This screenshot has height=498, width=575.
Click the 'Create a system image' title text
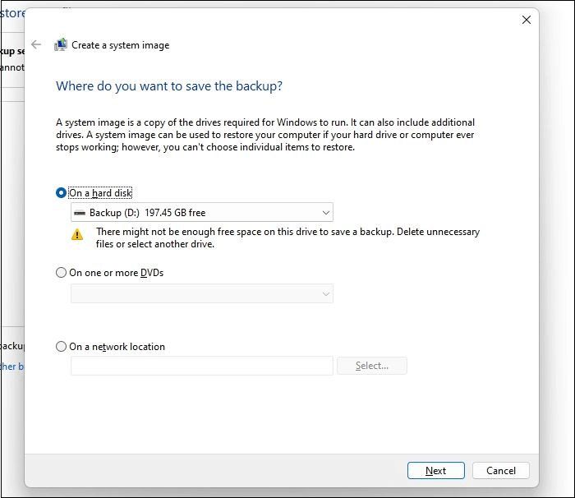click(120, 45)
